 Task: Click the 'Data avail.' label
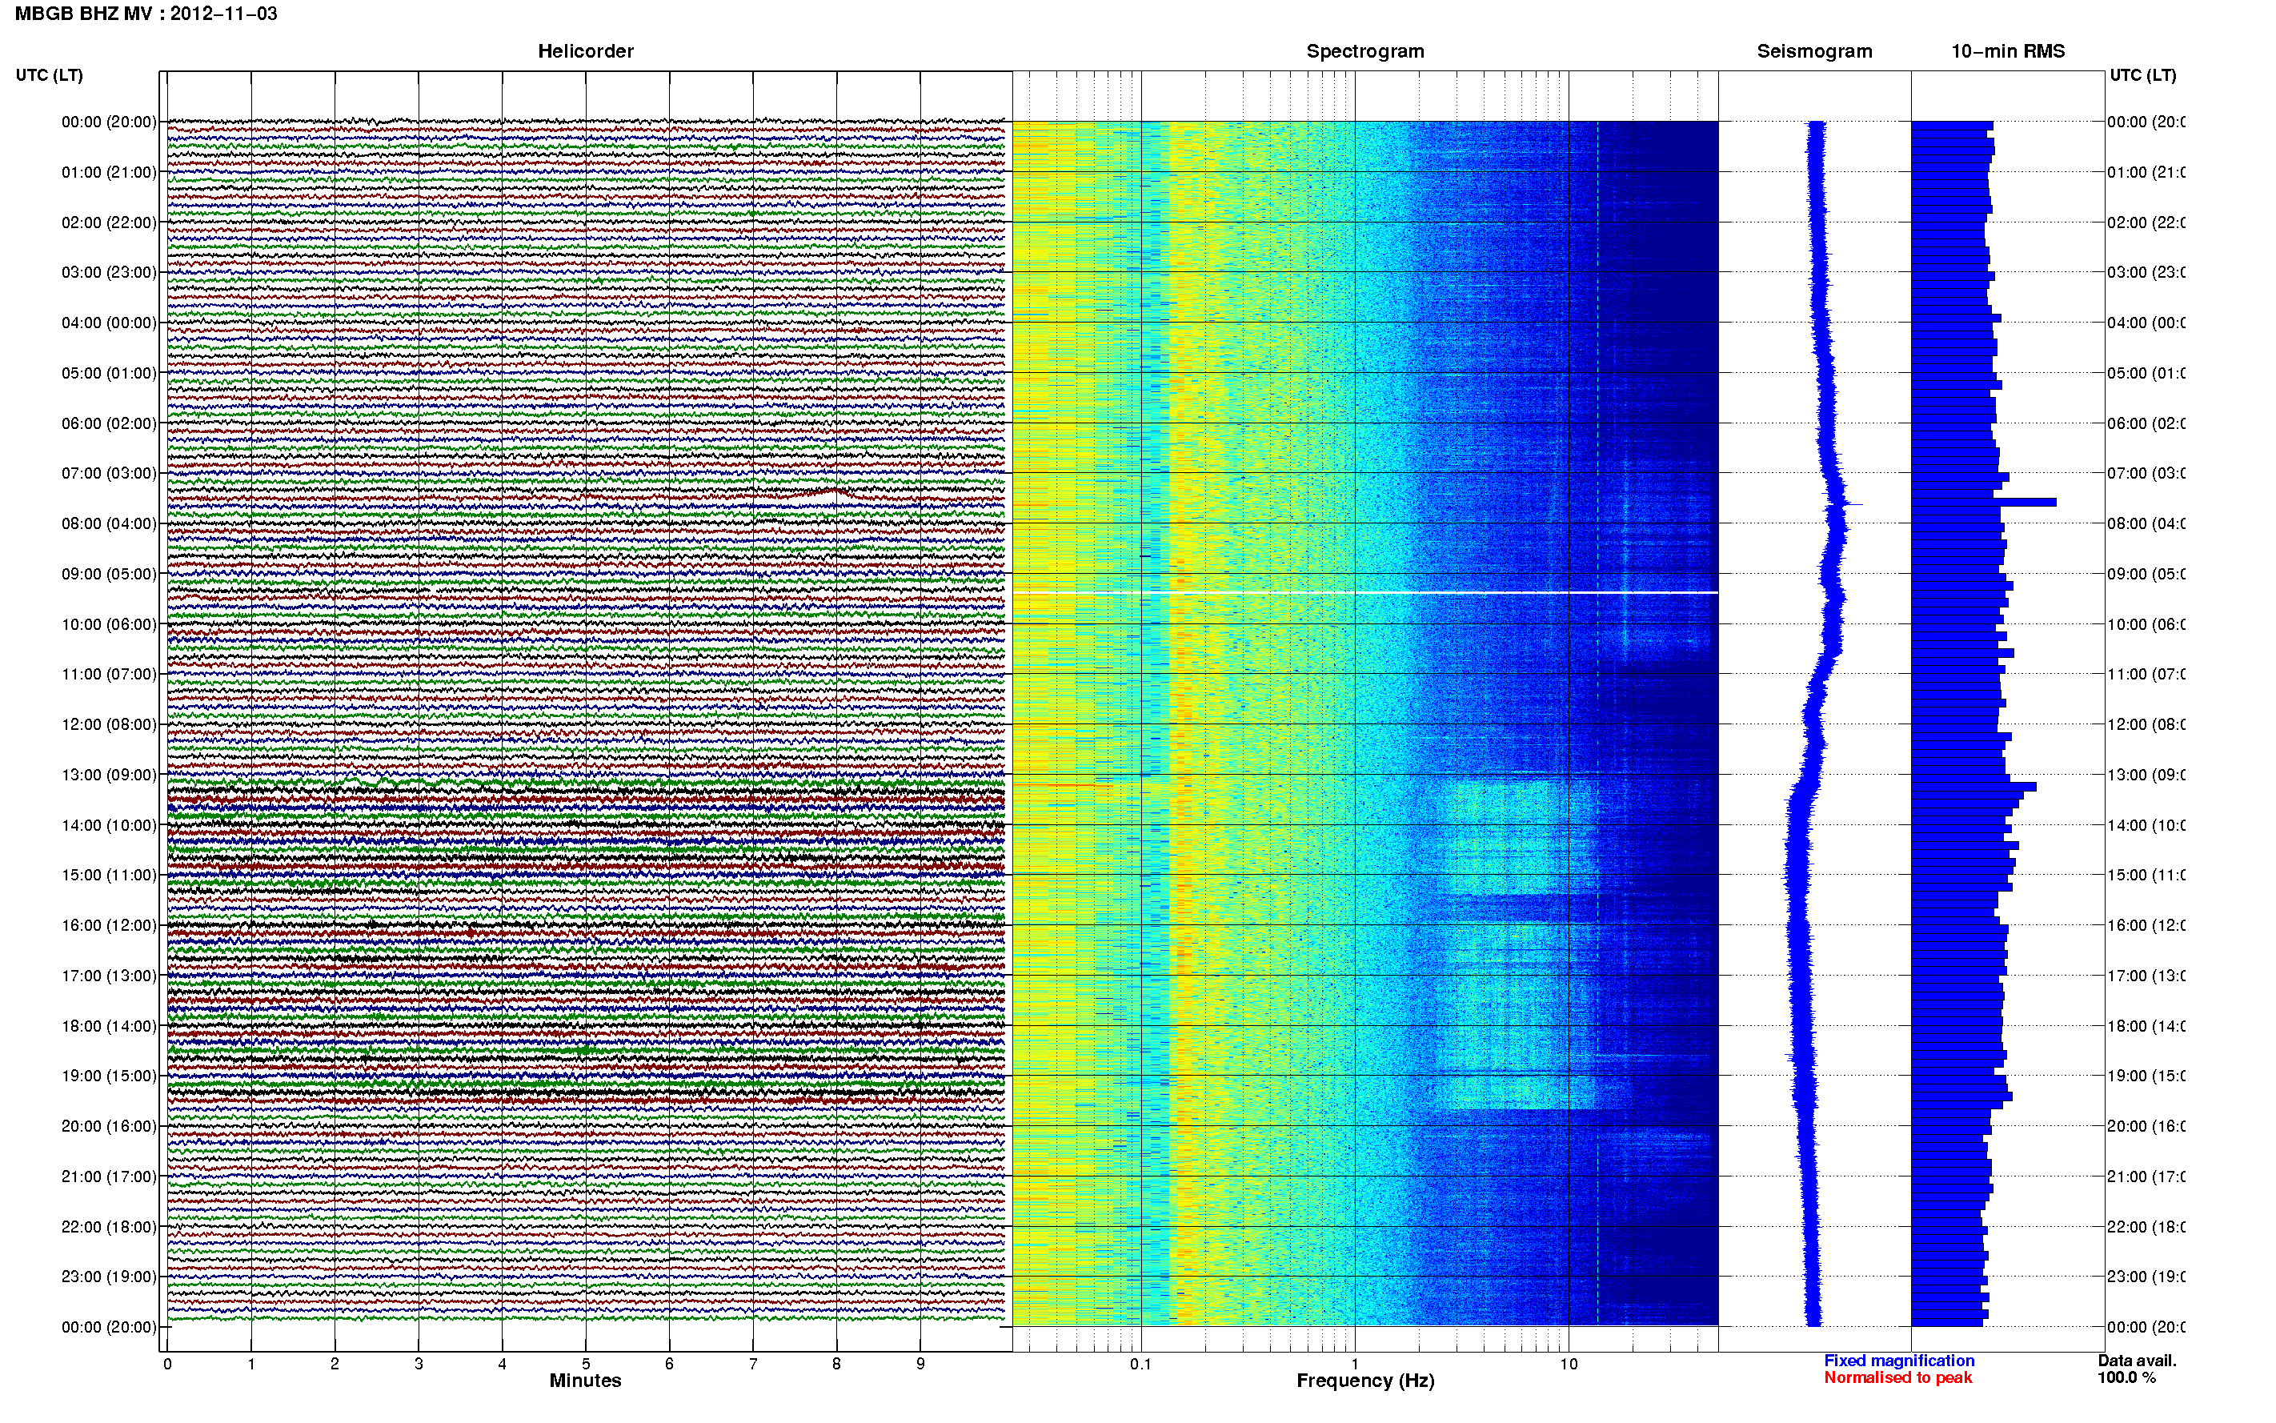[2137, 1361]
